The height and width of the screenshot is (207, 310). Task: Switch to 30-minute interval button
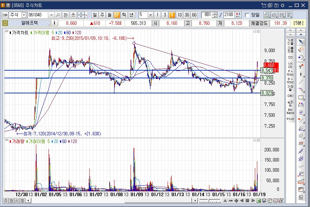(187, 15)
